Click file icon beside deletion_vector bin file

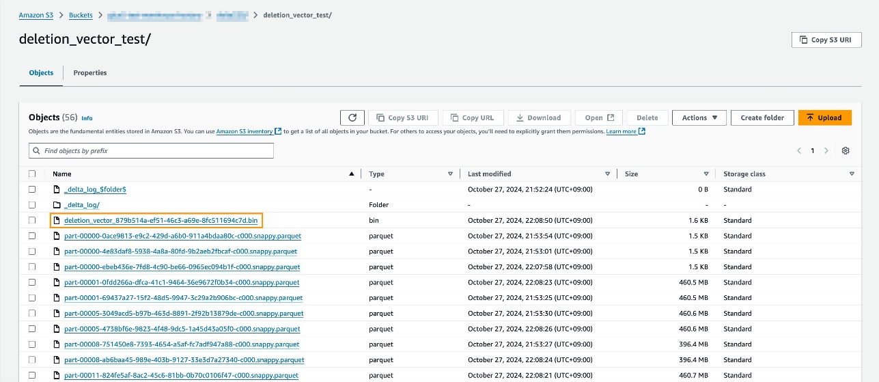pyautogui.click(x=57, y=220)
